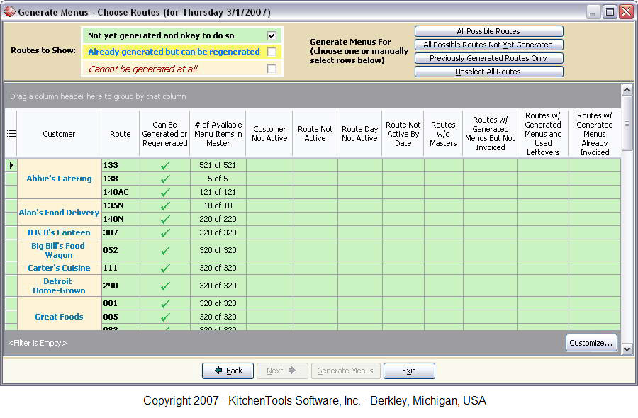638x418 pixels.
Task: Click the scroll up arrow of the grid
Action: tap(627, 89)
